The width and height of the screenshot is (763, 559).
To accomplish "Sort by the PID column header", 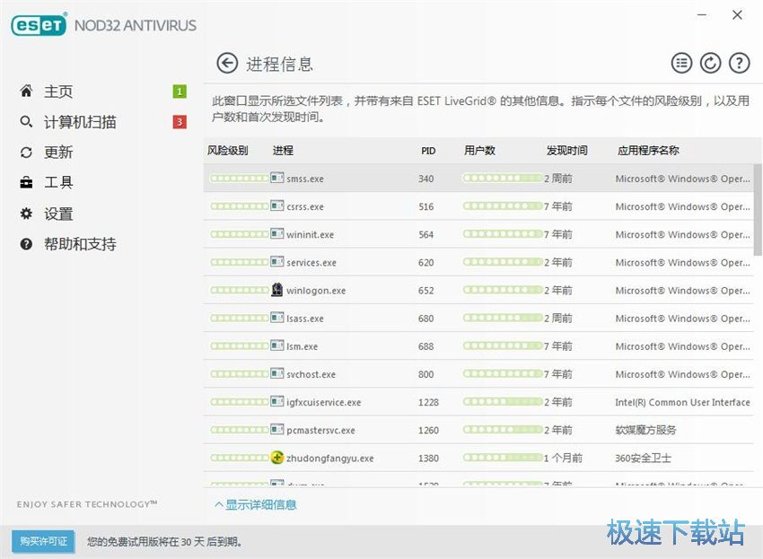I will coord(428,151).
